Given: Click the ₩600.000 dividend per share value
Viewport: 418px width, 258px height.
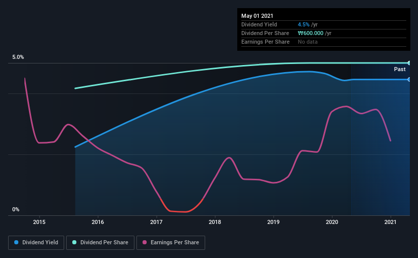Looking at the screenshot, I should 311,33.
